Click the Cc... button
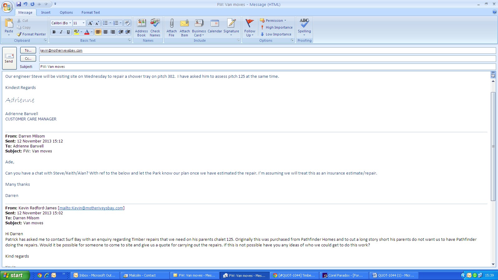This screenshot has height=280, width=498. coord(28,58)
